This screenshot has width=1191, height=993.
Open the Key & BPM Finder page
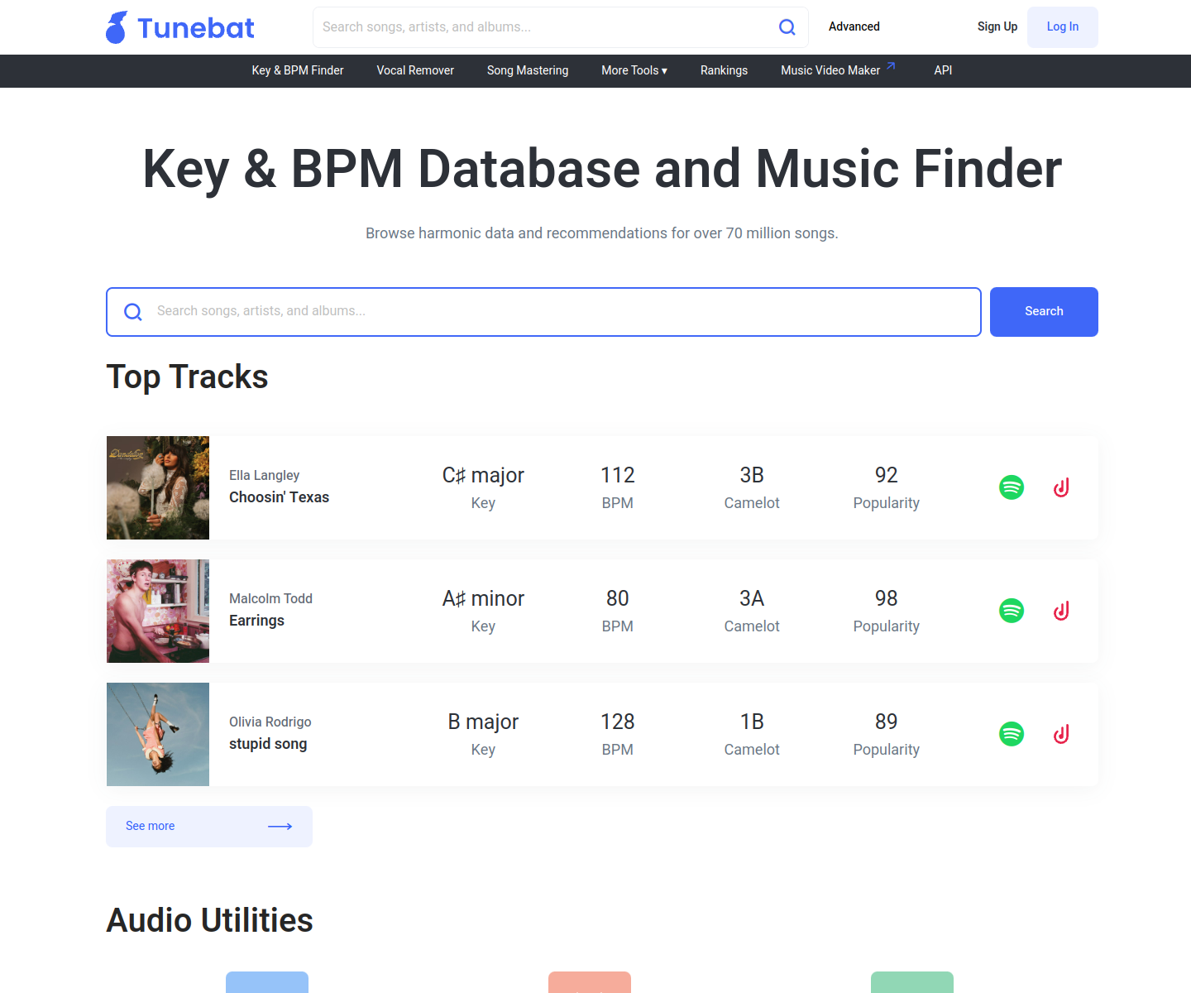click(298, 71)
